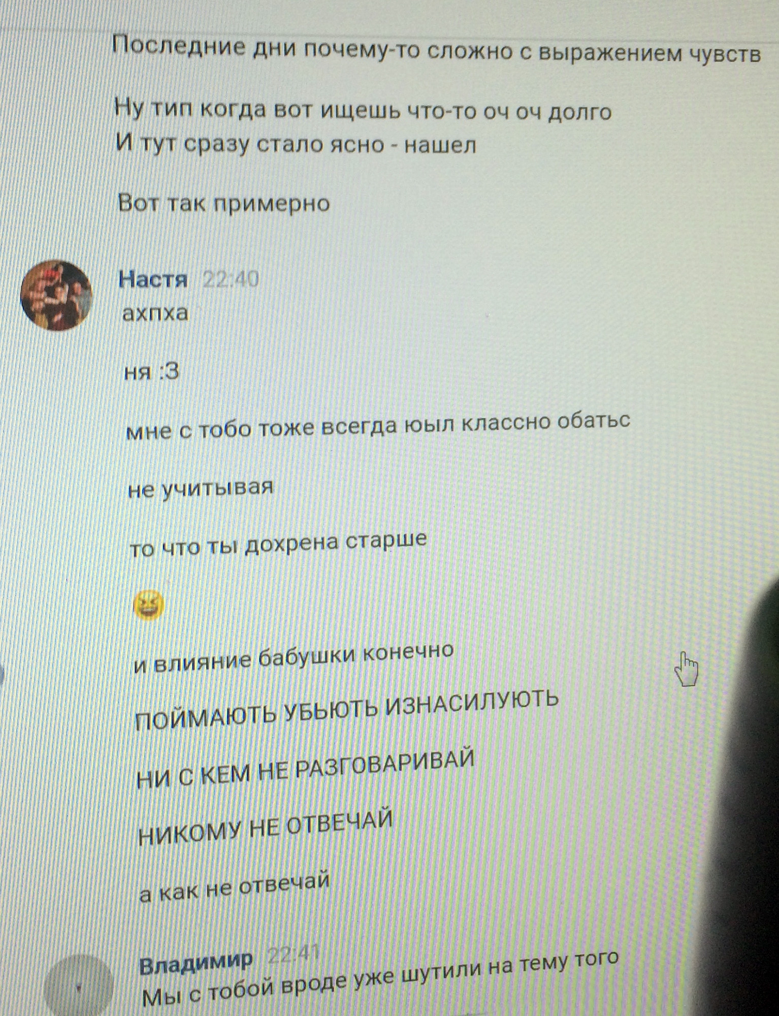This screenshot has width=779, height=1016.
Task: Select the message "не учитывая"
Action: (201, 489)
